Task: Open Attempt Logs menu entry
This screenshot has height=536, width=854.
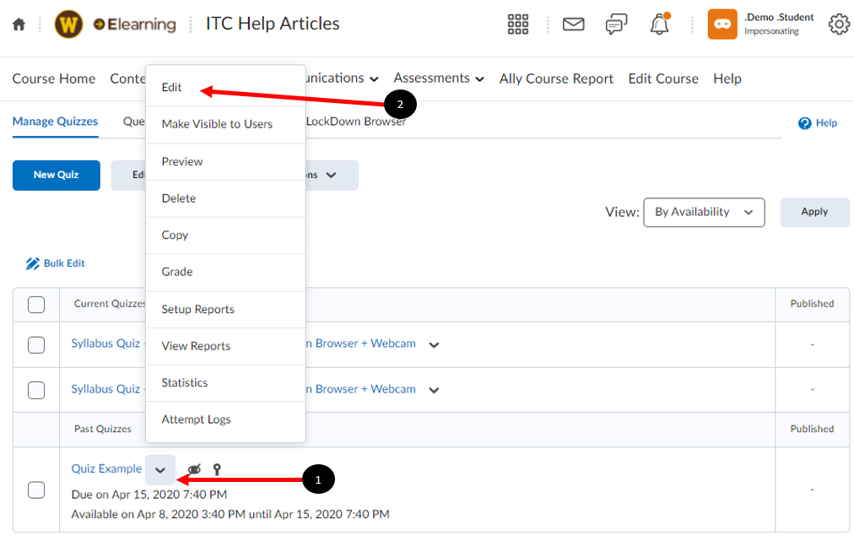Action: pyautogui.click(x=225, y=420)
